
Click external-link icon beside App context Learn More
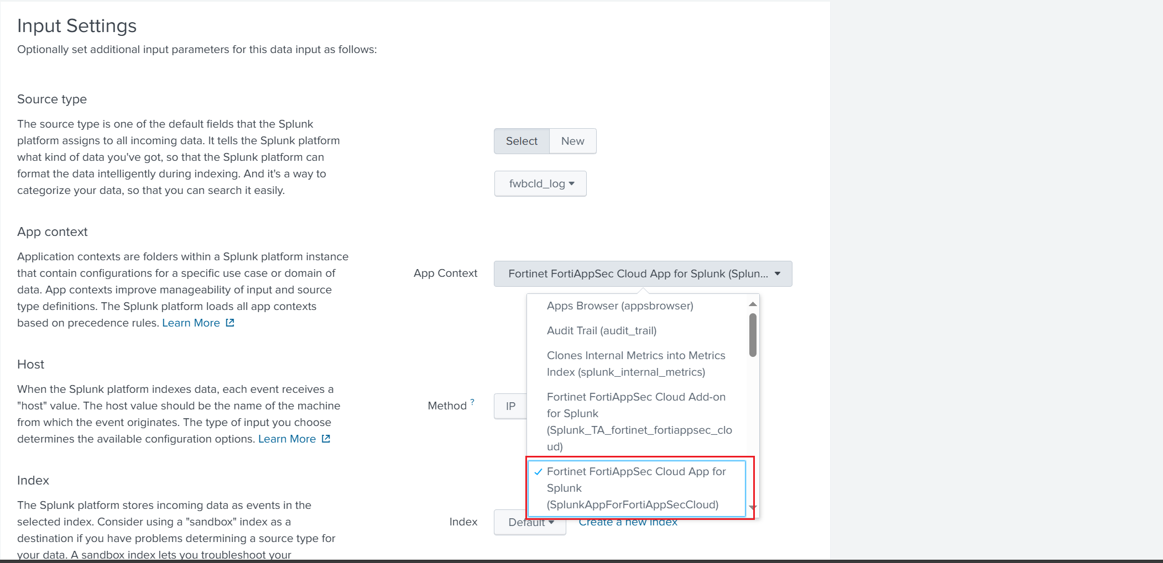tap(230, 323)
